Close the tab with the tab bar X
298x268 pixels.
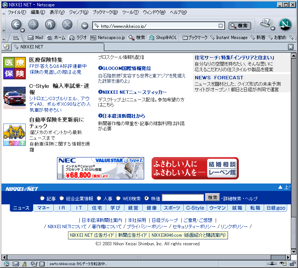(x=291, y=47)
